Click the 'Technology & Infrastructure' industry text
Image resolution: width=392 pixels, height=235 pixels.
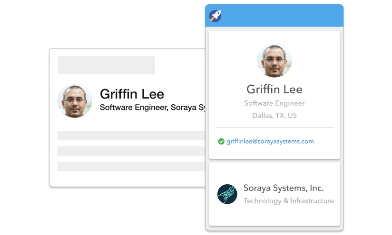coord(288,201)
